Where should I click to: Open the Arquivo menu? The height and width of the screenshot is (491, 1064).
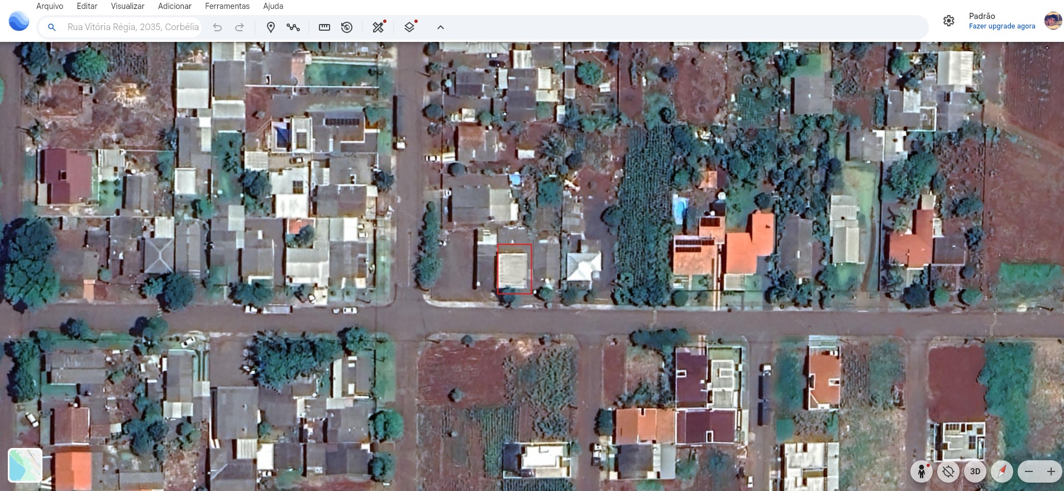[50, 6]
